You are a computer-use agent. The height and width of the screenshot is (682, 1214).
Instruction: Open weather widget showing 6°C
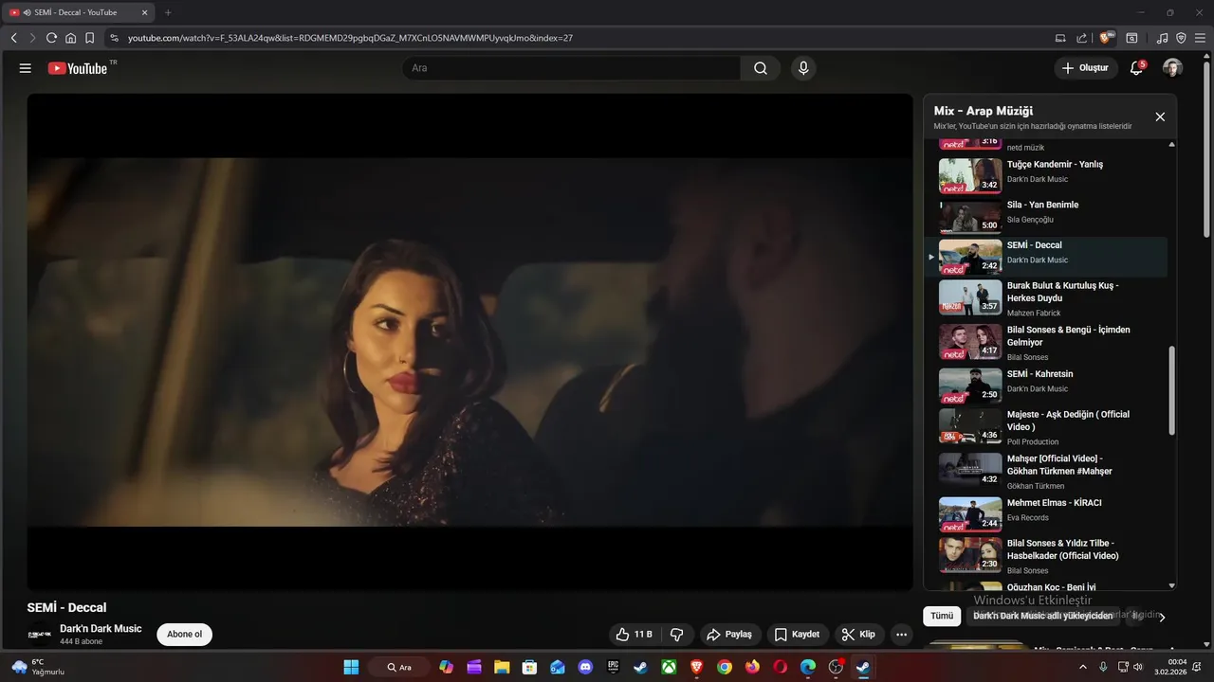[38, 667]
